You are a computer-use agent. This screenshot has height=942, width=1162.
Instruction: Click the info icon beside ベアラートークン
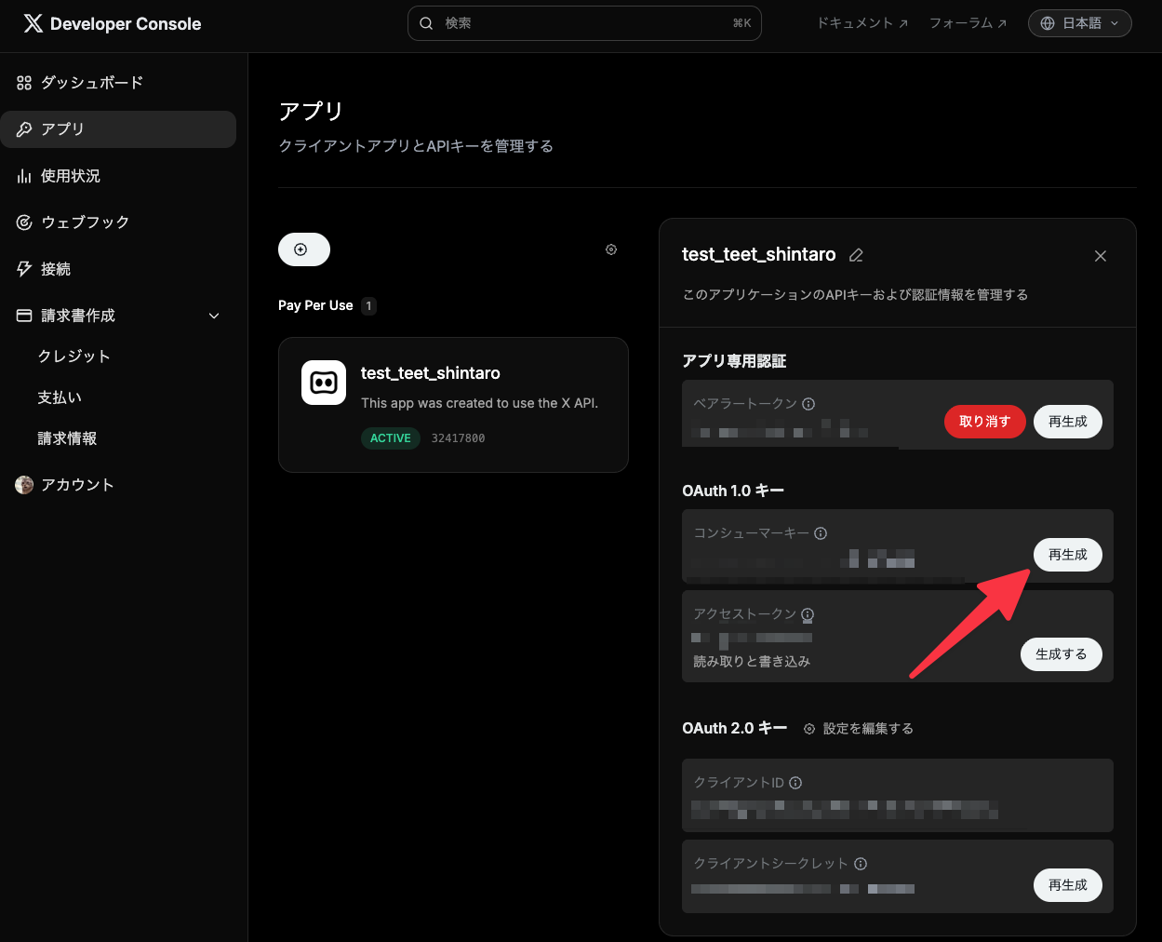pyautogui.click(x=808, y=404)
